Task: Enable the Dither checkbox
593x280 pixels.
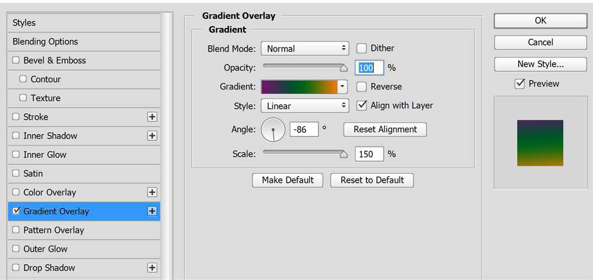Action: [362, 49]
